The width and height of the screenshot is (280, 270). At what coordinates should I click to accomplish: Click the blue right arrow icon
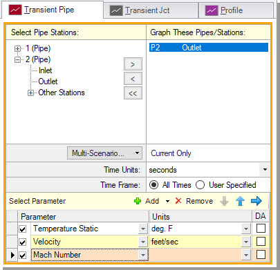[x=256, y=201]
